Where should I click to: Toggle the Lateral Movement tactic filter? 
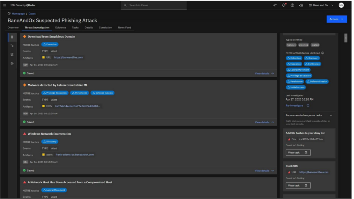coord(299,70)
